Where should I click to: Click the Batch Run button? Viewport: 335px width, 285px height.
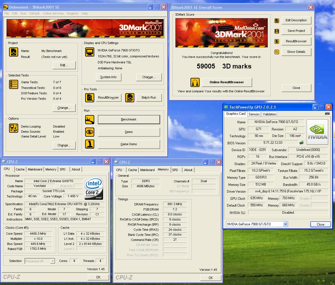149,98
